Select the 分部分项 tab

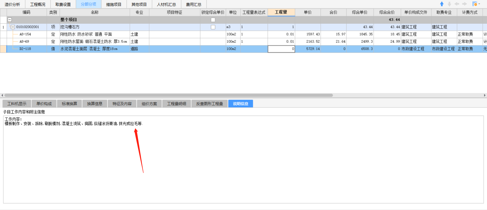[89, 4]
